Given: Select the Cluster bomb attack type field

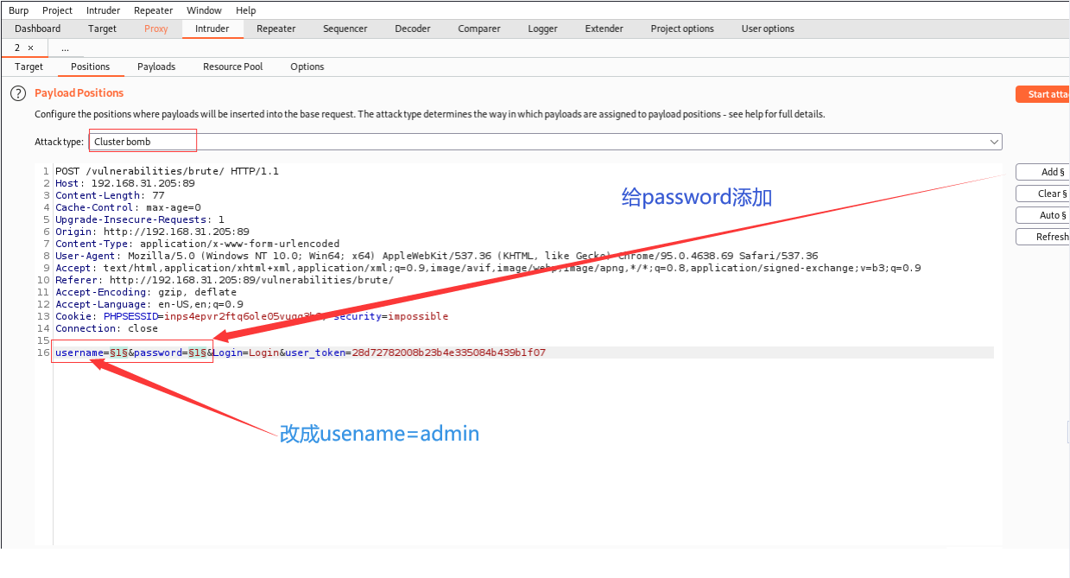Looking at the screenshot, I should [545, 142].
